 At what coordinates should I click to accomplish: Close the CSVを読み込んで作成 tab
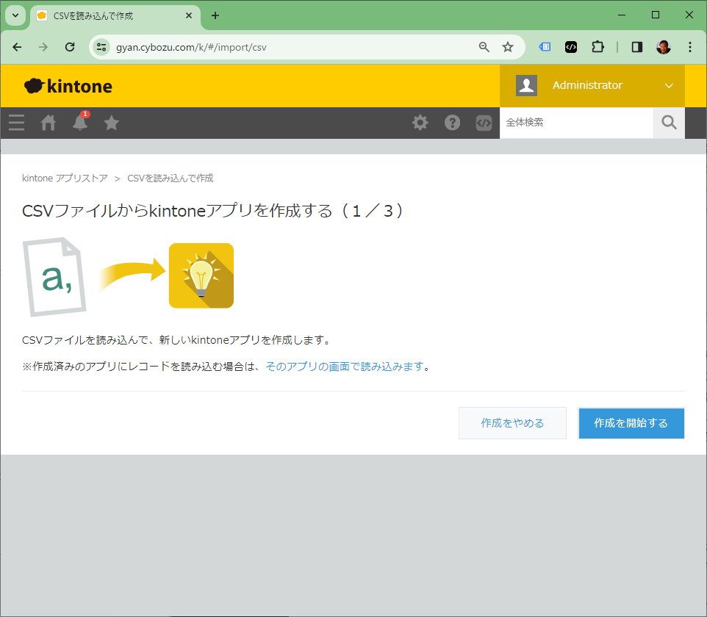[x=189, y=15]
